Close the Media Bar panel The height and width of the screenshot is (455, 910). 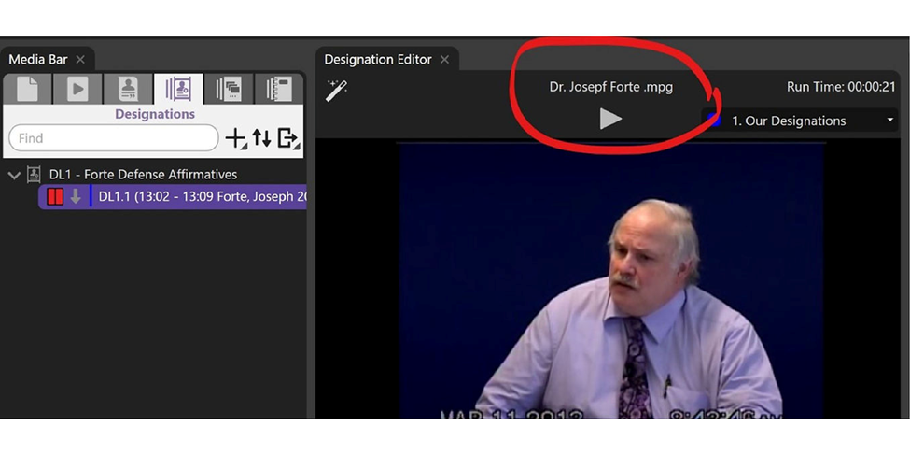pos(80,59)
